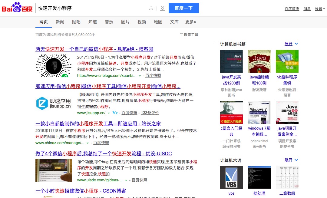Viewport: 327px width, 198px height.
Task: Click the camera image search icon
Action: point(163,8)
